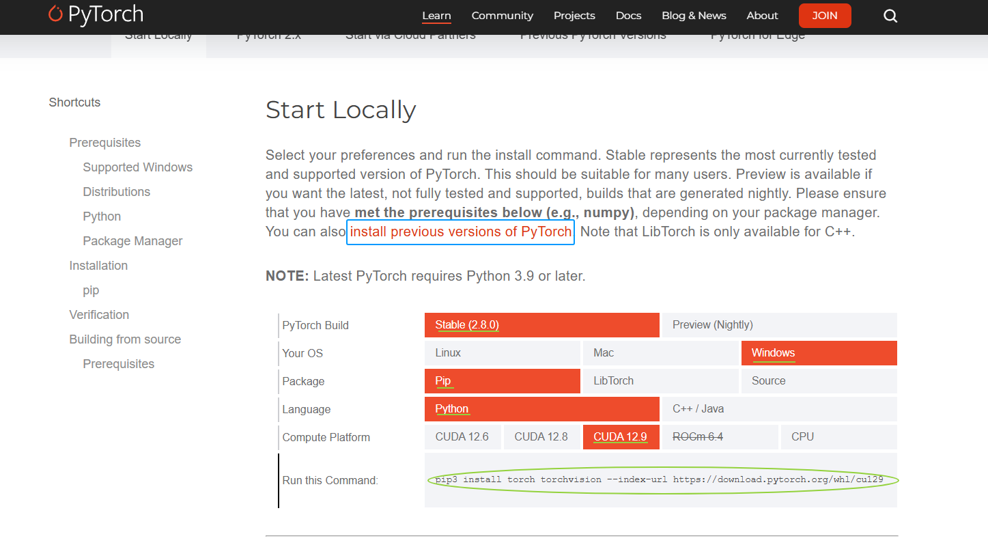Select the Stable (2.8.0) build

(542, 325)
